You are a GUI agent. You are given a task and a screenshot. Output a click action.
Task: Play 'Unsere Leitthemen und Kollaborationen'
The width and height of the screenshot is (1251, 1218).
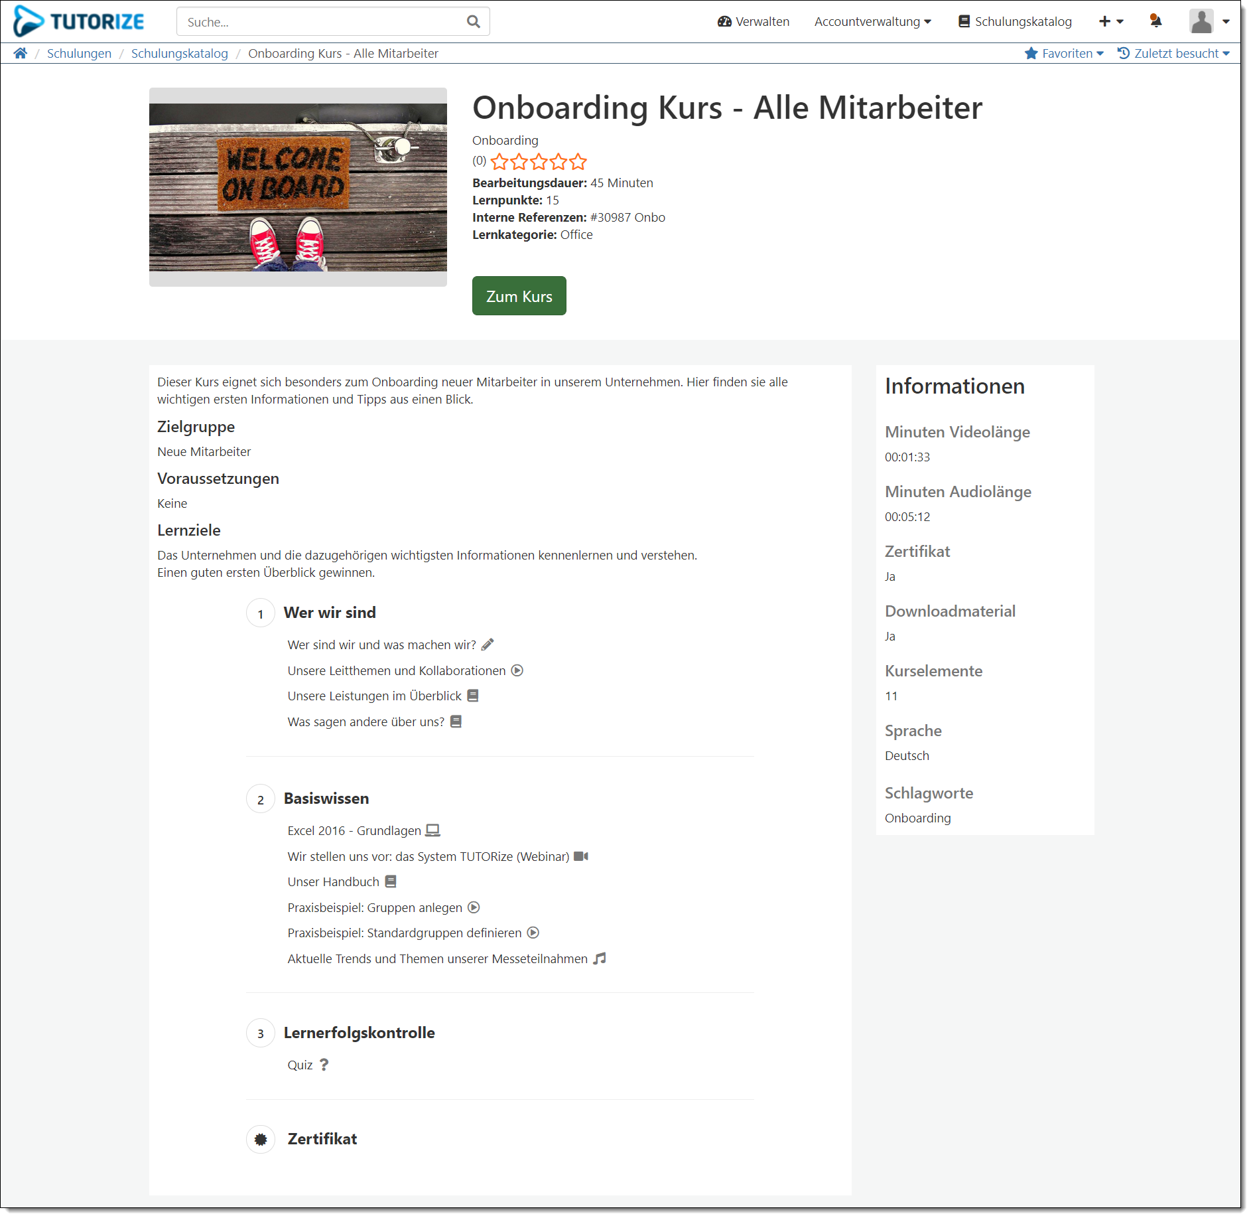(x=517, y=670)
